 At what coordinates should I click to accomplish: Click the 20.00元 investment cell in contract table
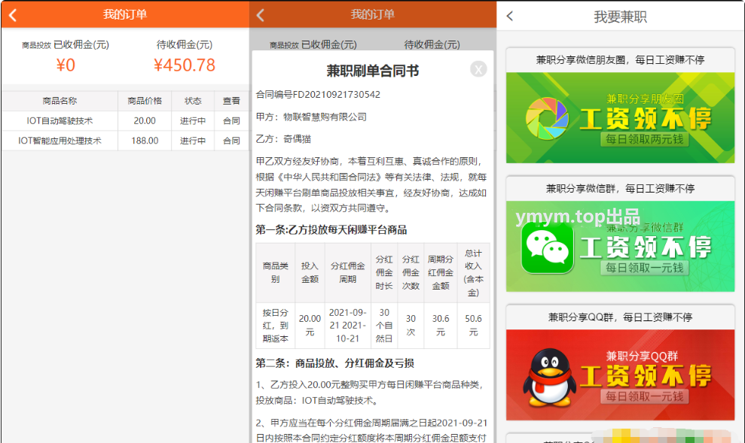(x=310, y=326)
